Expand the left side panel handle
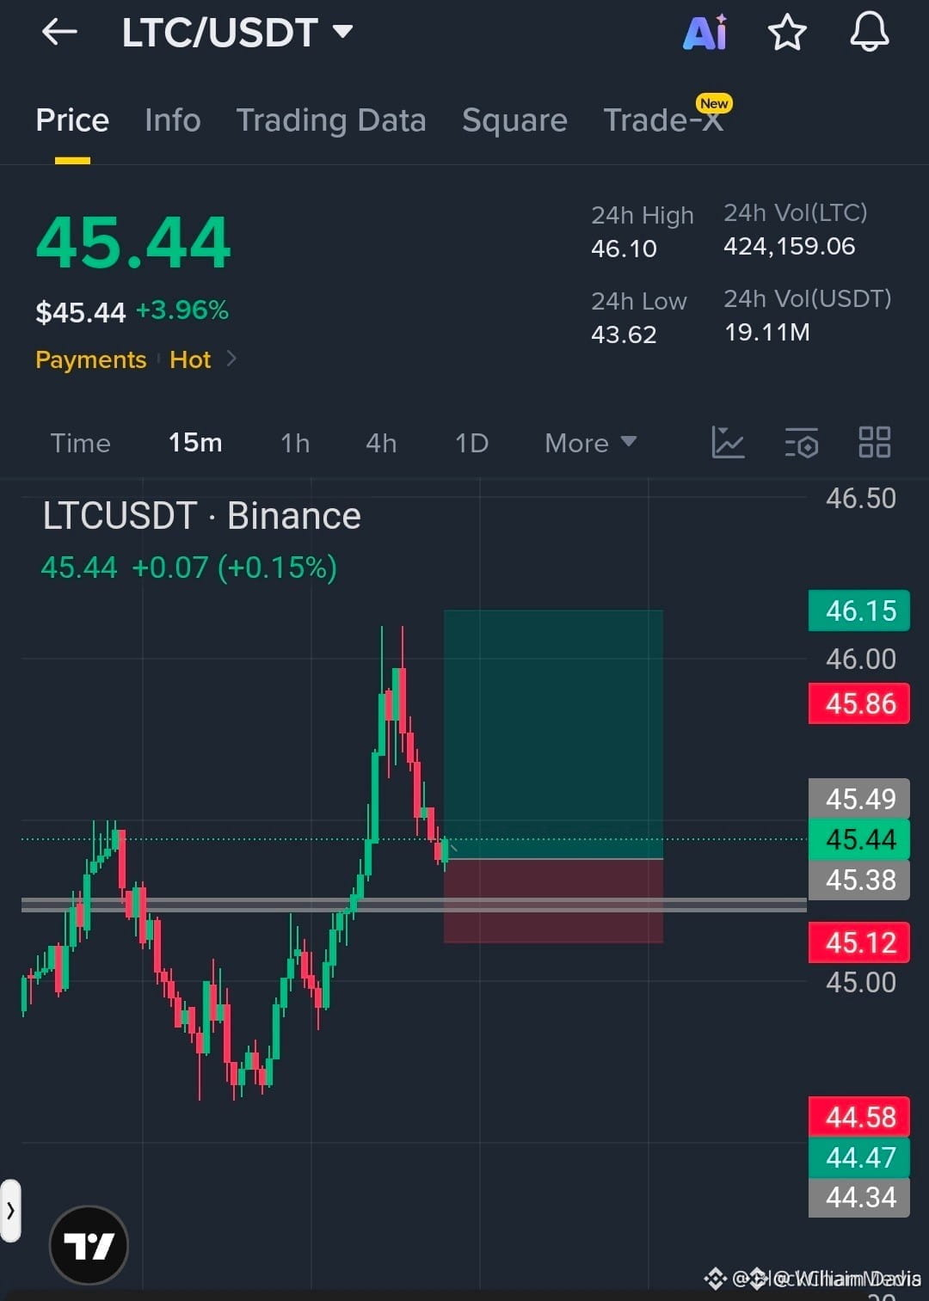The image size is (929, 1301). pyautogui.click(x=10, y=1211)
